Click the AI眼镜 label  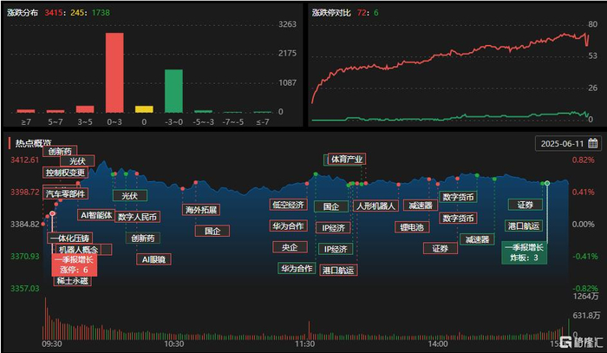click(153, 259)
